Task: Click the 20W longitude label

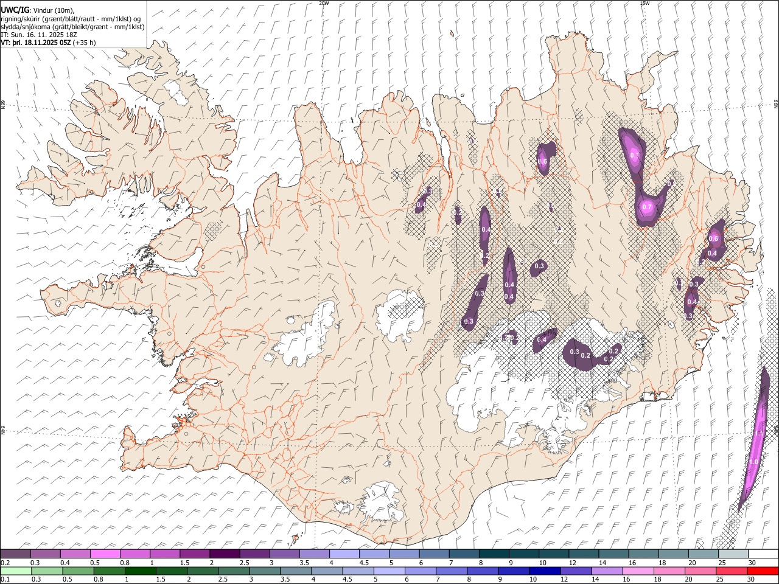Action: [x=324, y=3]
